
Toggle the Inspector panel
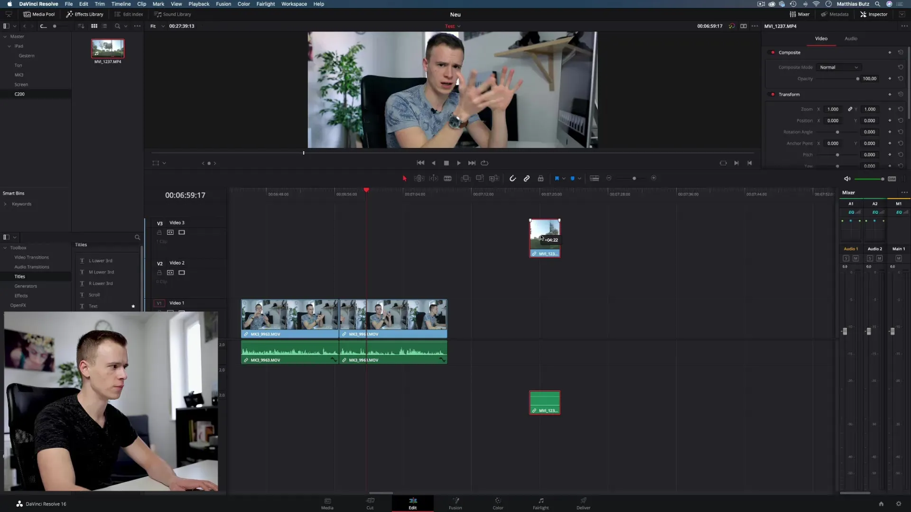coord(874,14)
